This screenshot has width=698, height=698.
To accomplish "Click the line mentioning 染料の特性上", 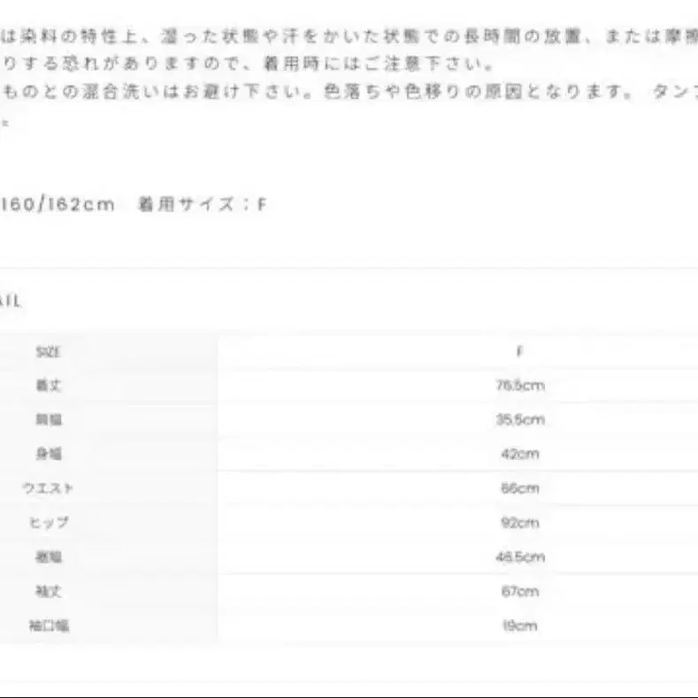I will click(349, 36).
